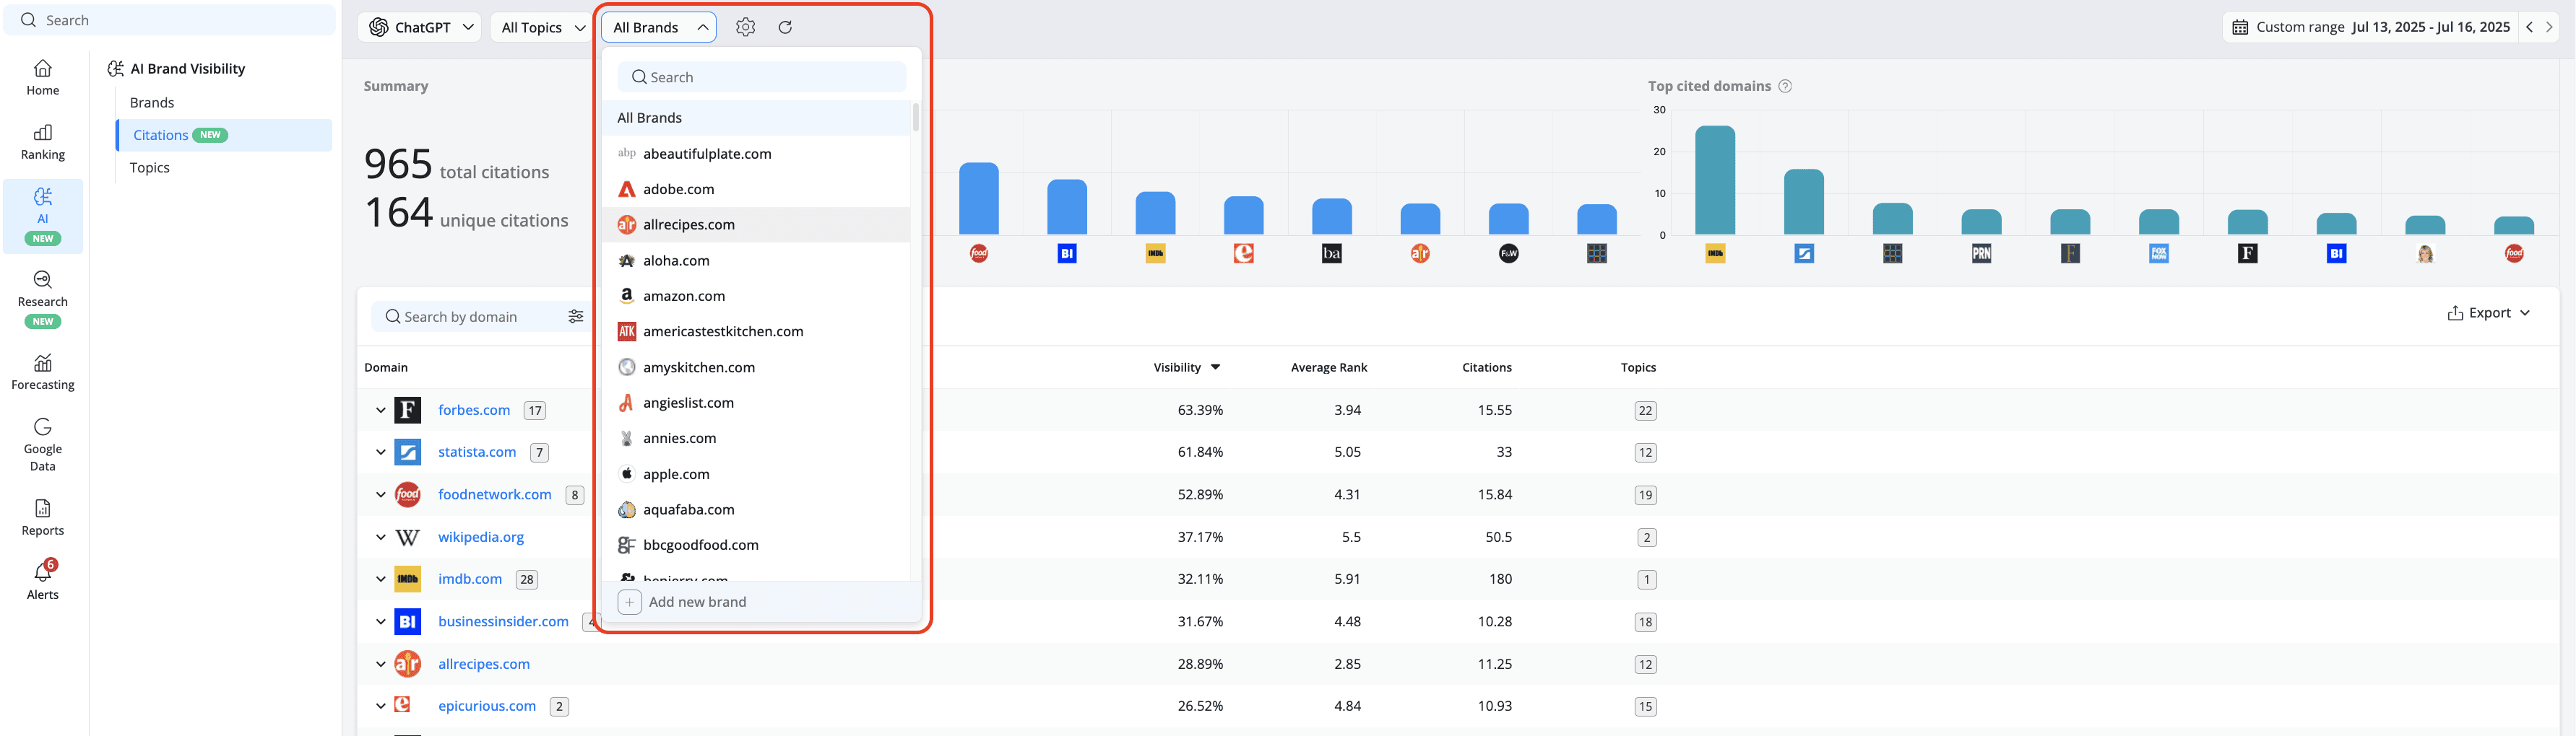
Task: Click the refresh icon in the top toolbar
Action: point(785,27)
